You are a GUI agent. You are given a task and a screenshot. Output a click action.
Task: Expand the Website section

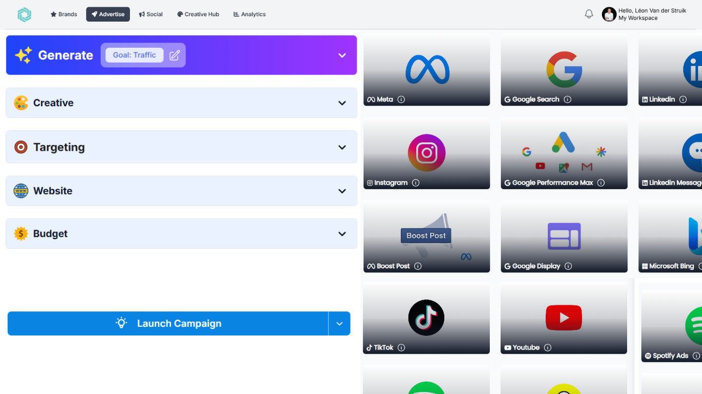click(x=342, y=191)
